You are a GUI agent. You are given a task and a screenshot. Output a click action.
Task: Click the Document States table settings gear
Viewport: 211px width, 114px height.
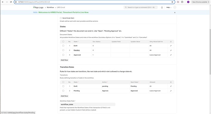click(x=171, y=42)
